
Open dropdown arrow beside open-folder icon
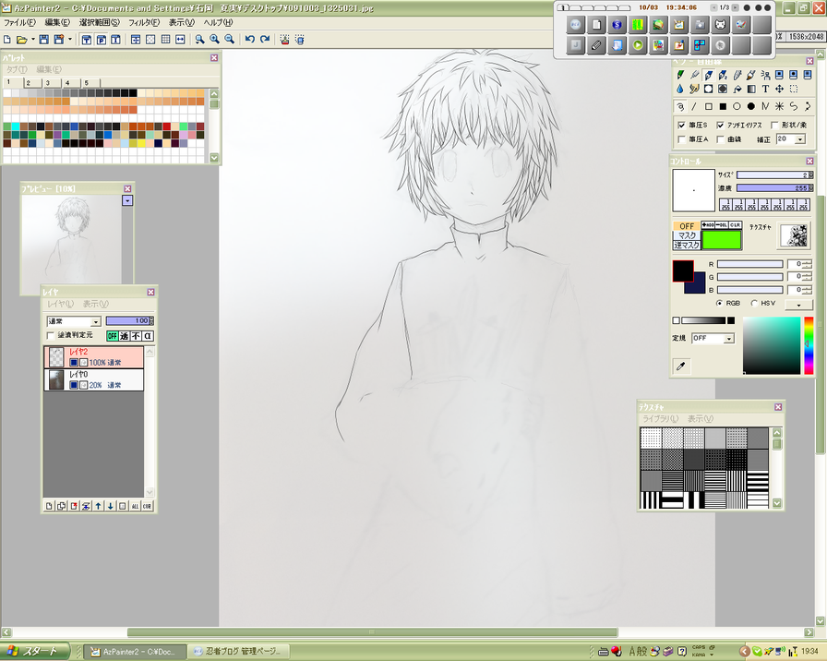[32, 40]
